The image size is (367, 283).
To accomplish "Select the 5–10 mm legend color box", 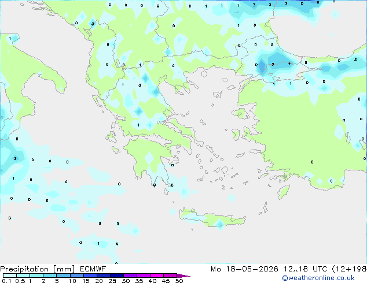I will click(x=63, y=275).
